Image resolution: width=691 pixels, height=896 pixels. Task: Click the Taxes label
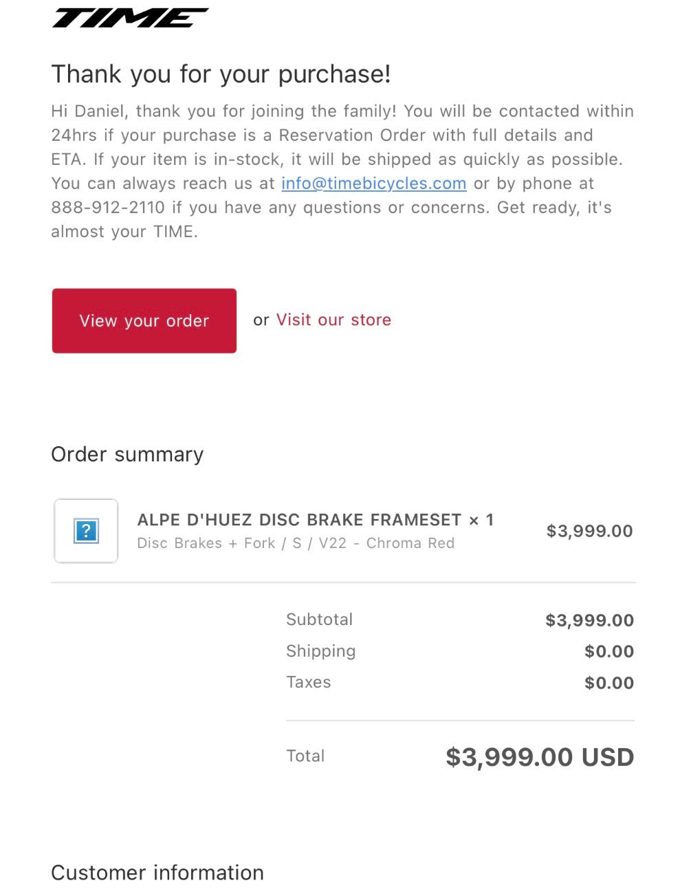pyautogui.click(x=308, y=682)
